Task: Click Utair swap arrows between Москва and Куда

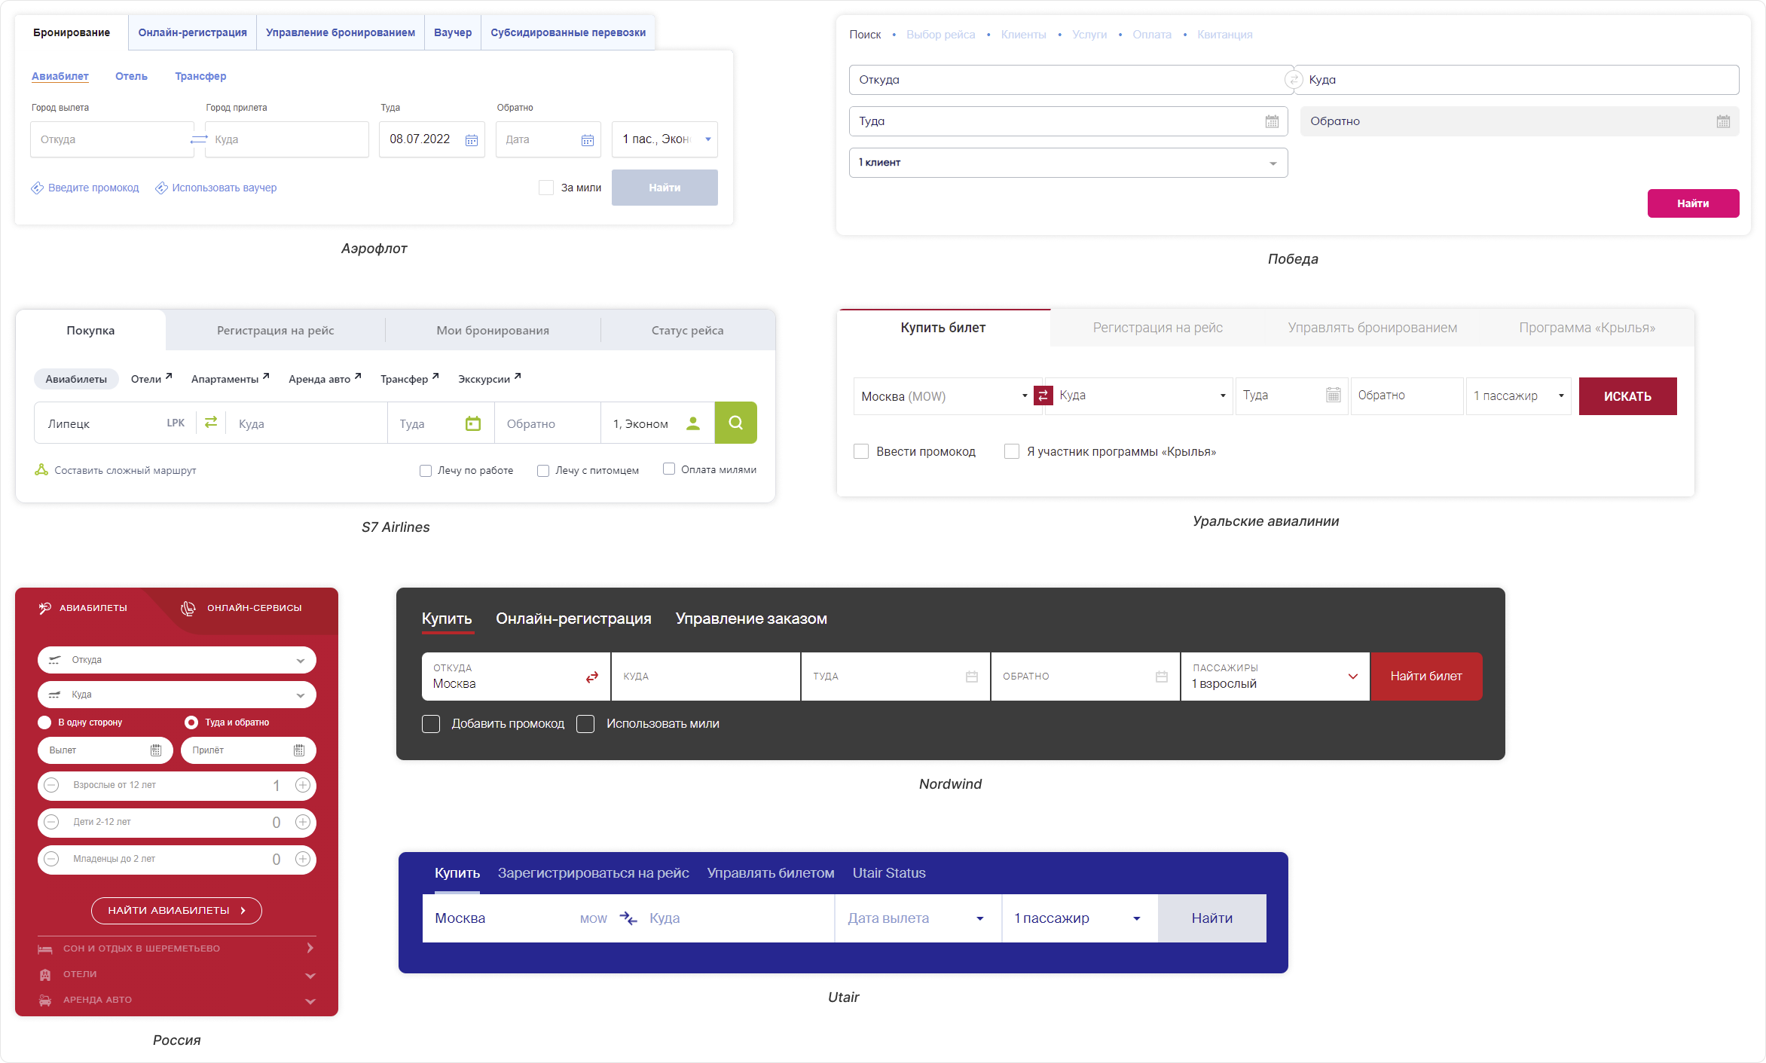Action: click(628, 918)
